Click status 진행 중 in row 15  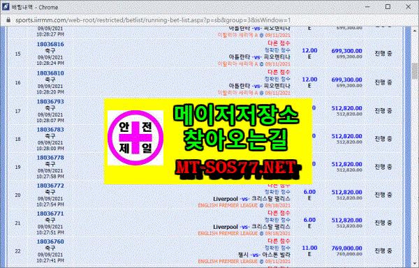[x=383, y=53]
